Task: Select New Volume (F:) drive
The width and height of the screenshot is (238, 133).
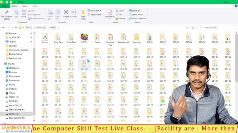Action: 17,110
